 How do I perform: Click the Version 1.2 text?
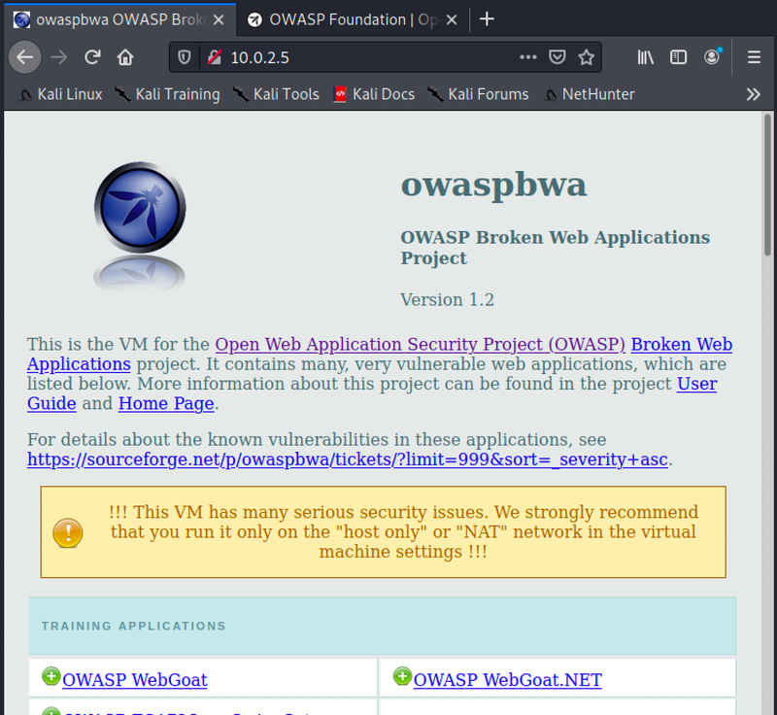pyautogui.click(x=447, y=300)
